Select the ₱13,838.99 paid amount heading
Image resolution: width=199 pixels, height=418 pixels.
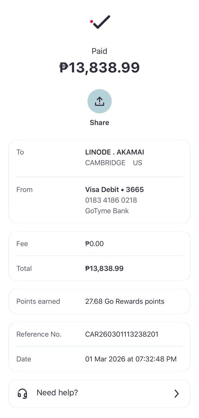coord(99,68)
